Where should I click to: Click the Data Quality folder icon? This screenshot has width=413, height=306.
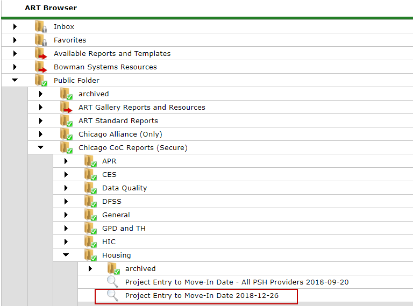(x=90, y=188)
